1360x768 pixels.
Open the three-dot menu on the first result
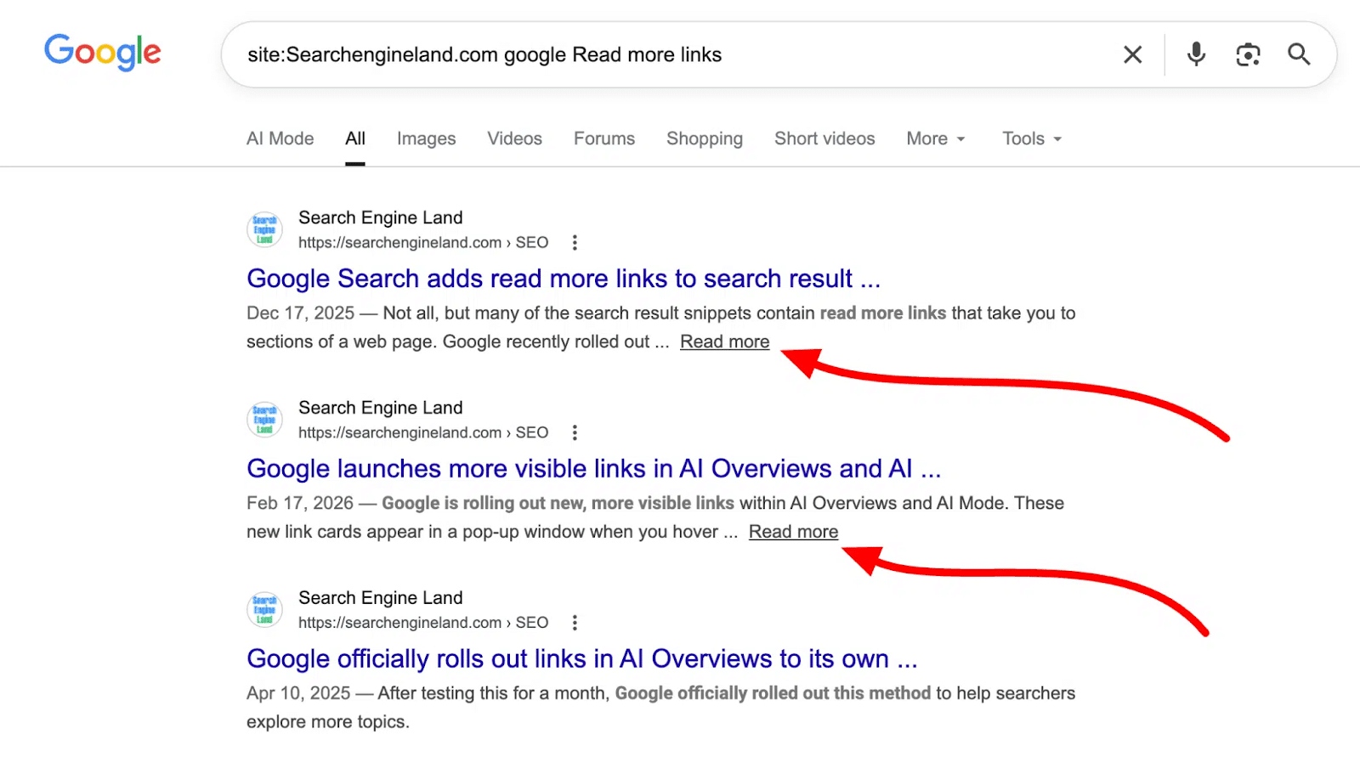click(x=575, y=242)
